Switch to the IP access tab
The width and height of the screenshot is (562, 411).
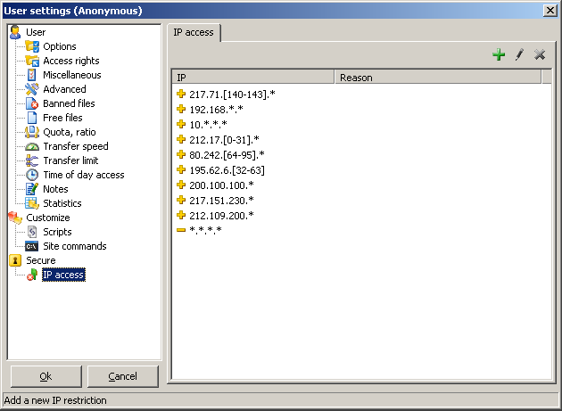pos(194,32)
